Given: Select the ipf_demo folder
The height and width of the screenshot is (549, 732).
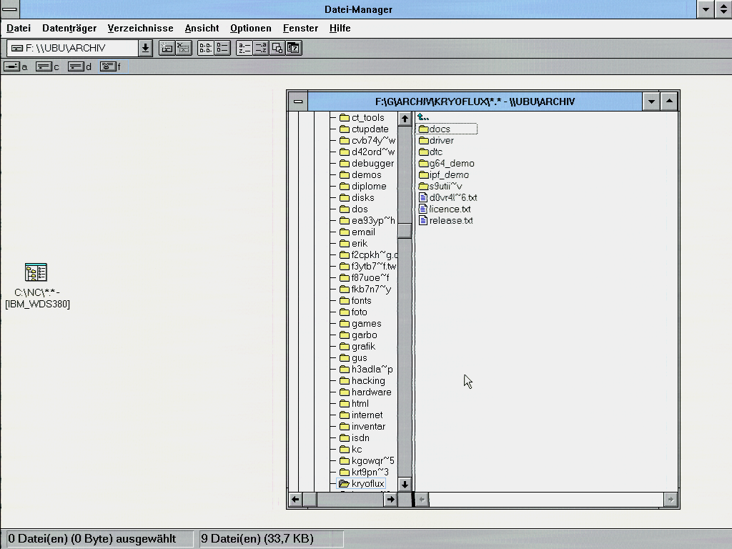Looking at the screenshot, I should (x=443, y=174).
